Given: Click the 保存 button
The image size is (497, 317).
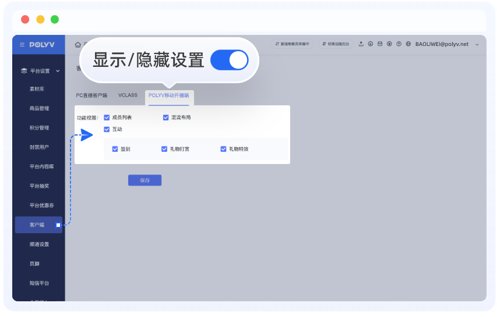Looking at the screenshot, I should click(144, 180).
